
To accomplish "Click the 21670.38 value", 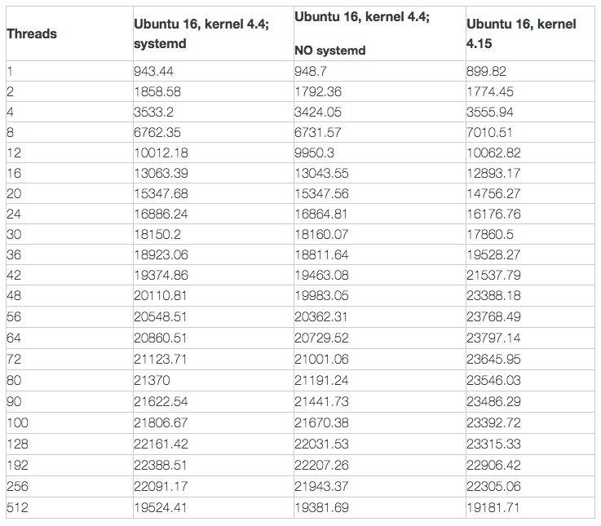I will 321,419.
